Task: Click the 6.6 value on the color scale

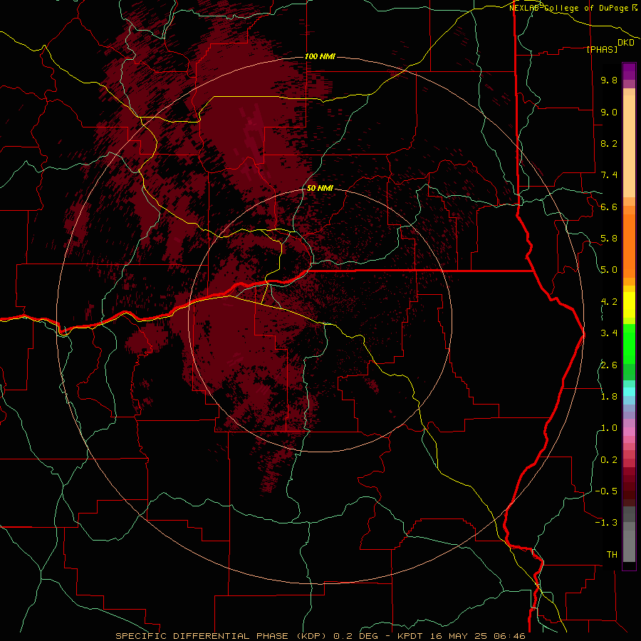Action: pyautogui.click(x=609, y=207)
